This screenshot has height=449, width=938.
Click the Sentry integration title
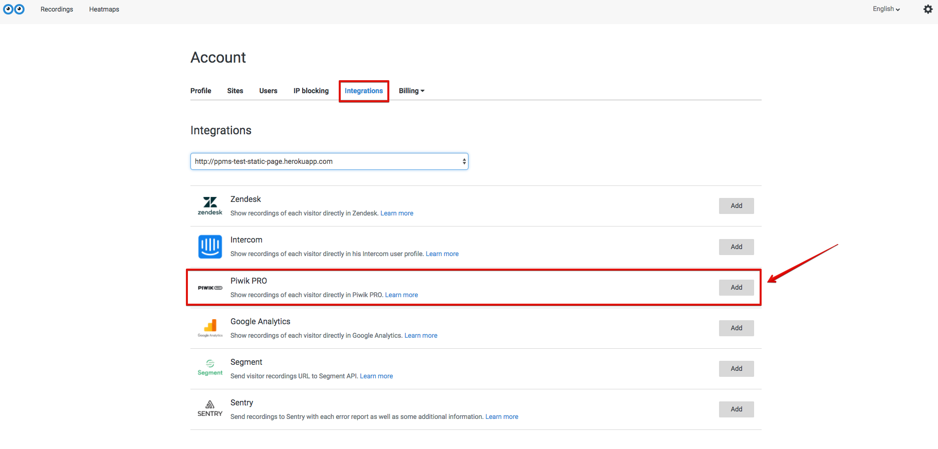pos(242,403)
